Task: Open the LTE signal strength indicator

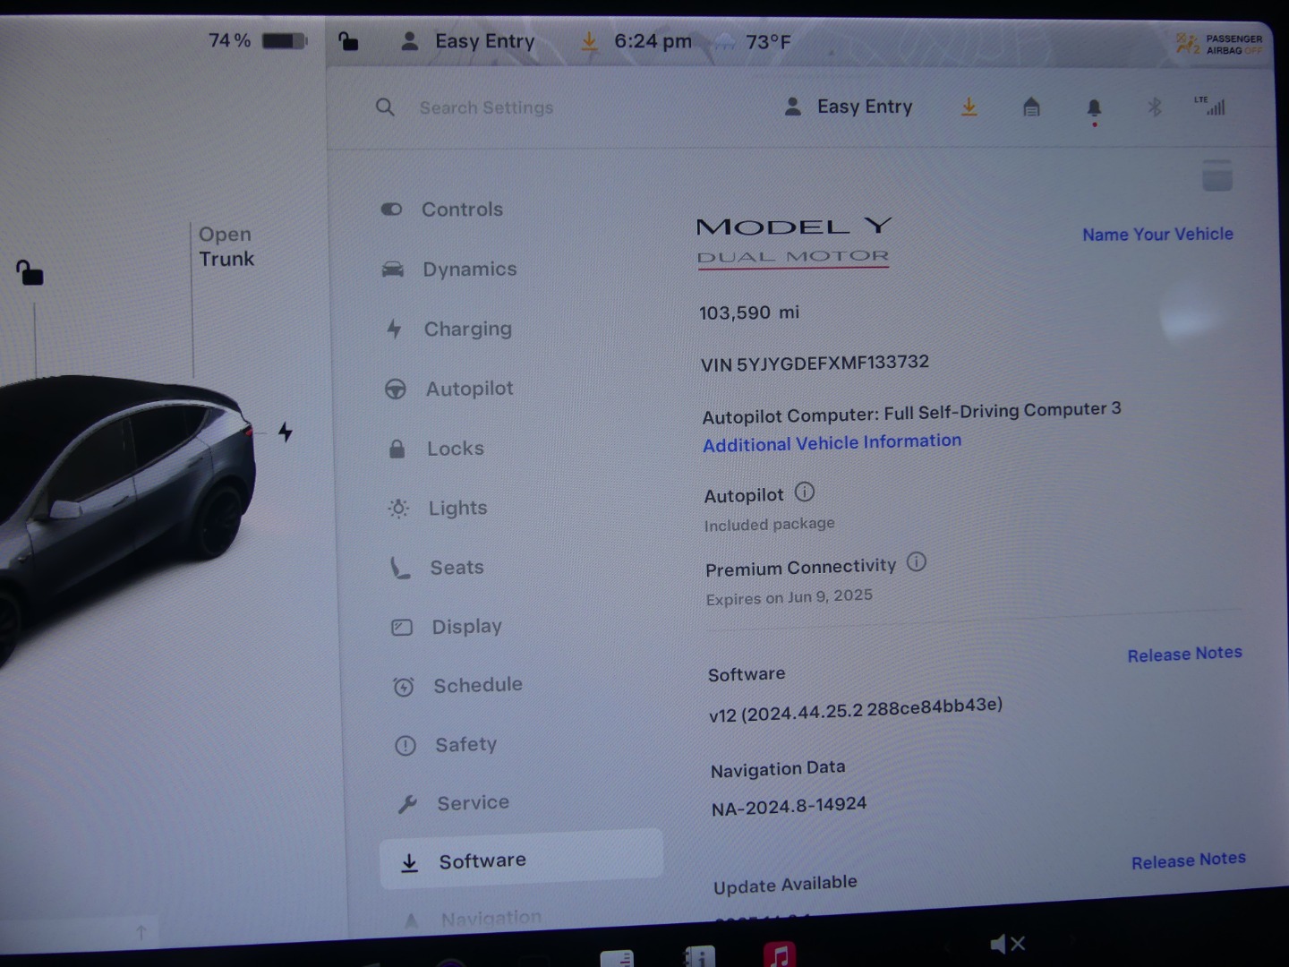Action: click(x=1210, y=107)
